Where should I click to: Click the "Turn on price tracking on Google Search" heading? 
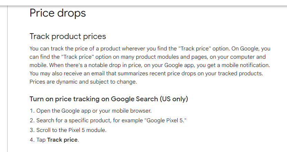click(93, 99)
